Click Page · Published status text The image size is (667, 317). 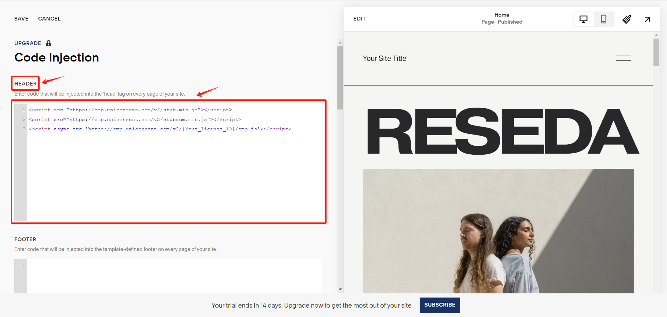click(502, 22)
